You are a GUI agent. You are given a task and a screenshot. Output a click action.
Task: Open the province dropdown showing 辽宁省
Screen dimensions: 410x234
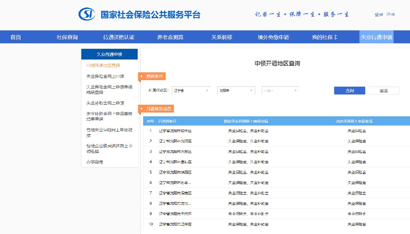191,90
